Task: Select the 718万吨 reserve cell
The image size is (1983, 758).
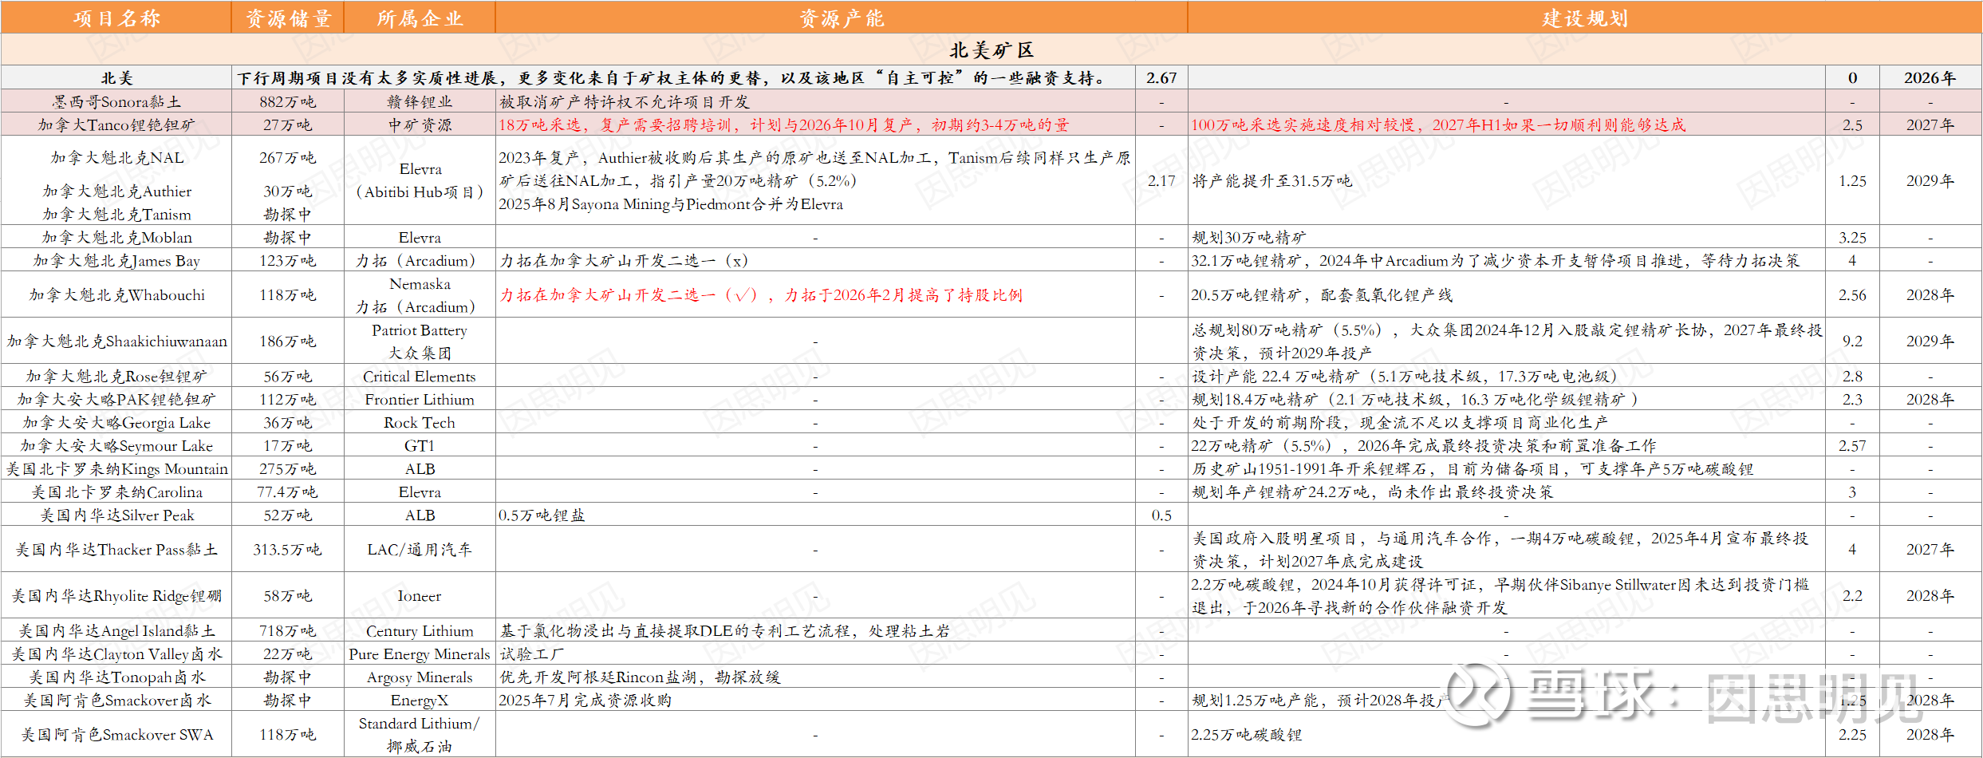Action: [x=288, y=630]
